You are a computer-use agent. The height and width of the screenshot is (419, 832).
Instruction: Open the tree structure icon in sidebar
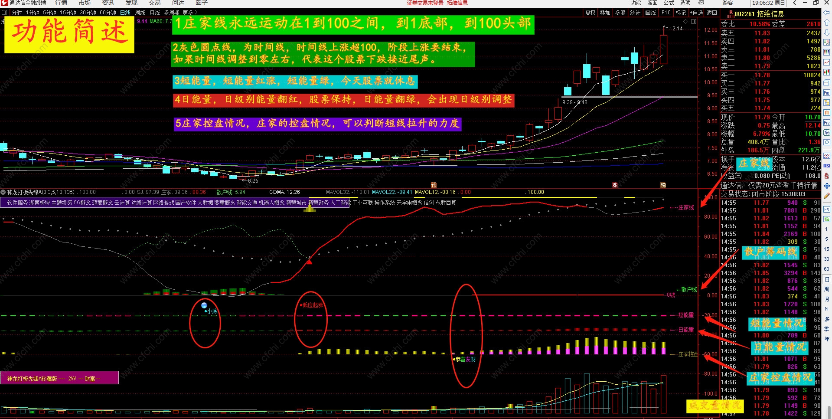click(827, 102)
